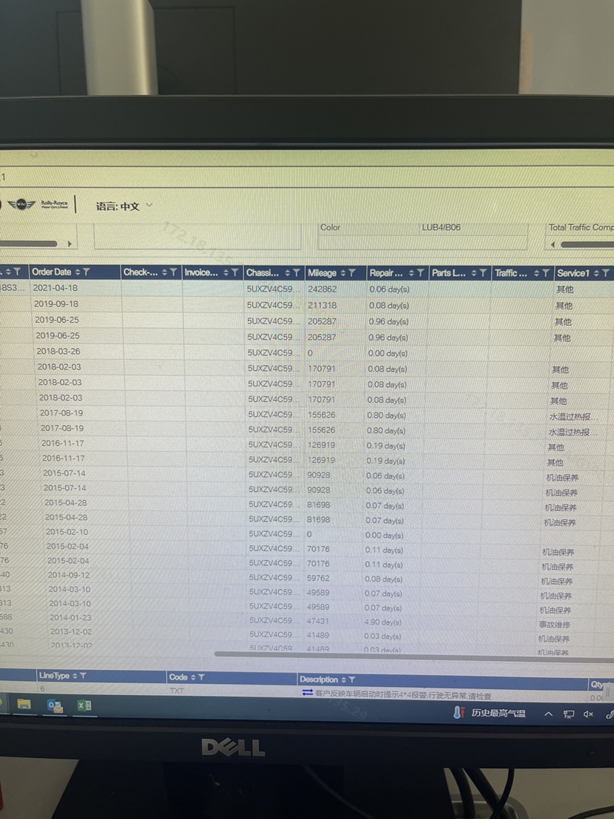Click the Mileage column header
This screenshot has width=614, height=819.
(x=322, y=273)
